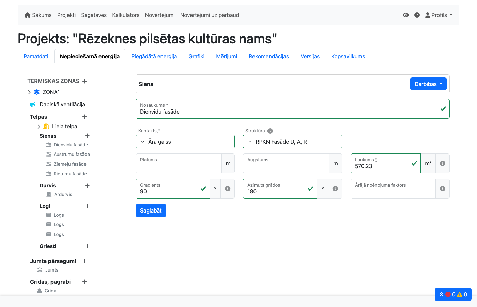Select Ziemeļu fasāde in the wall list
Image resolution: width=477 pixels, height=307 pixels.
pos(70,164)
